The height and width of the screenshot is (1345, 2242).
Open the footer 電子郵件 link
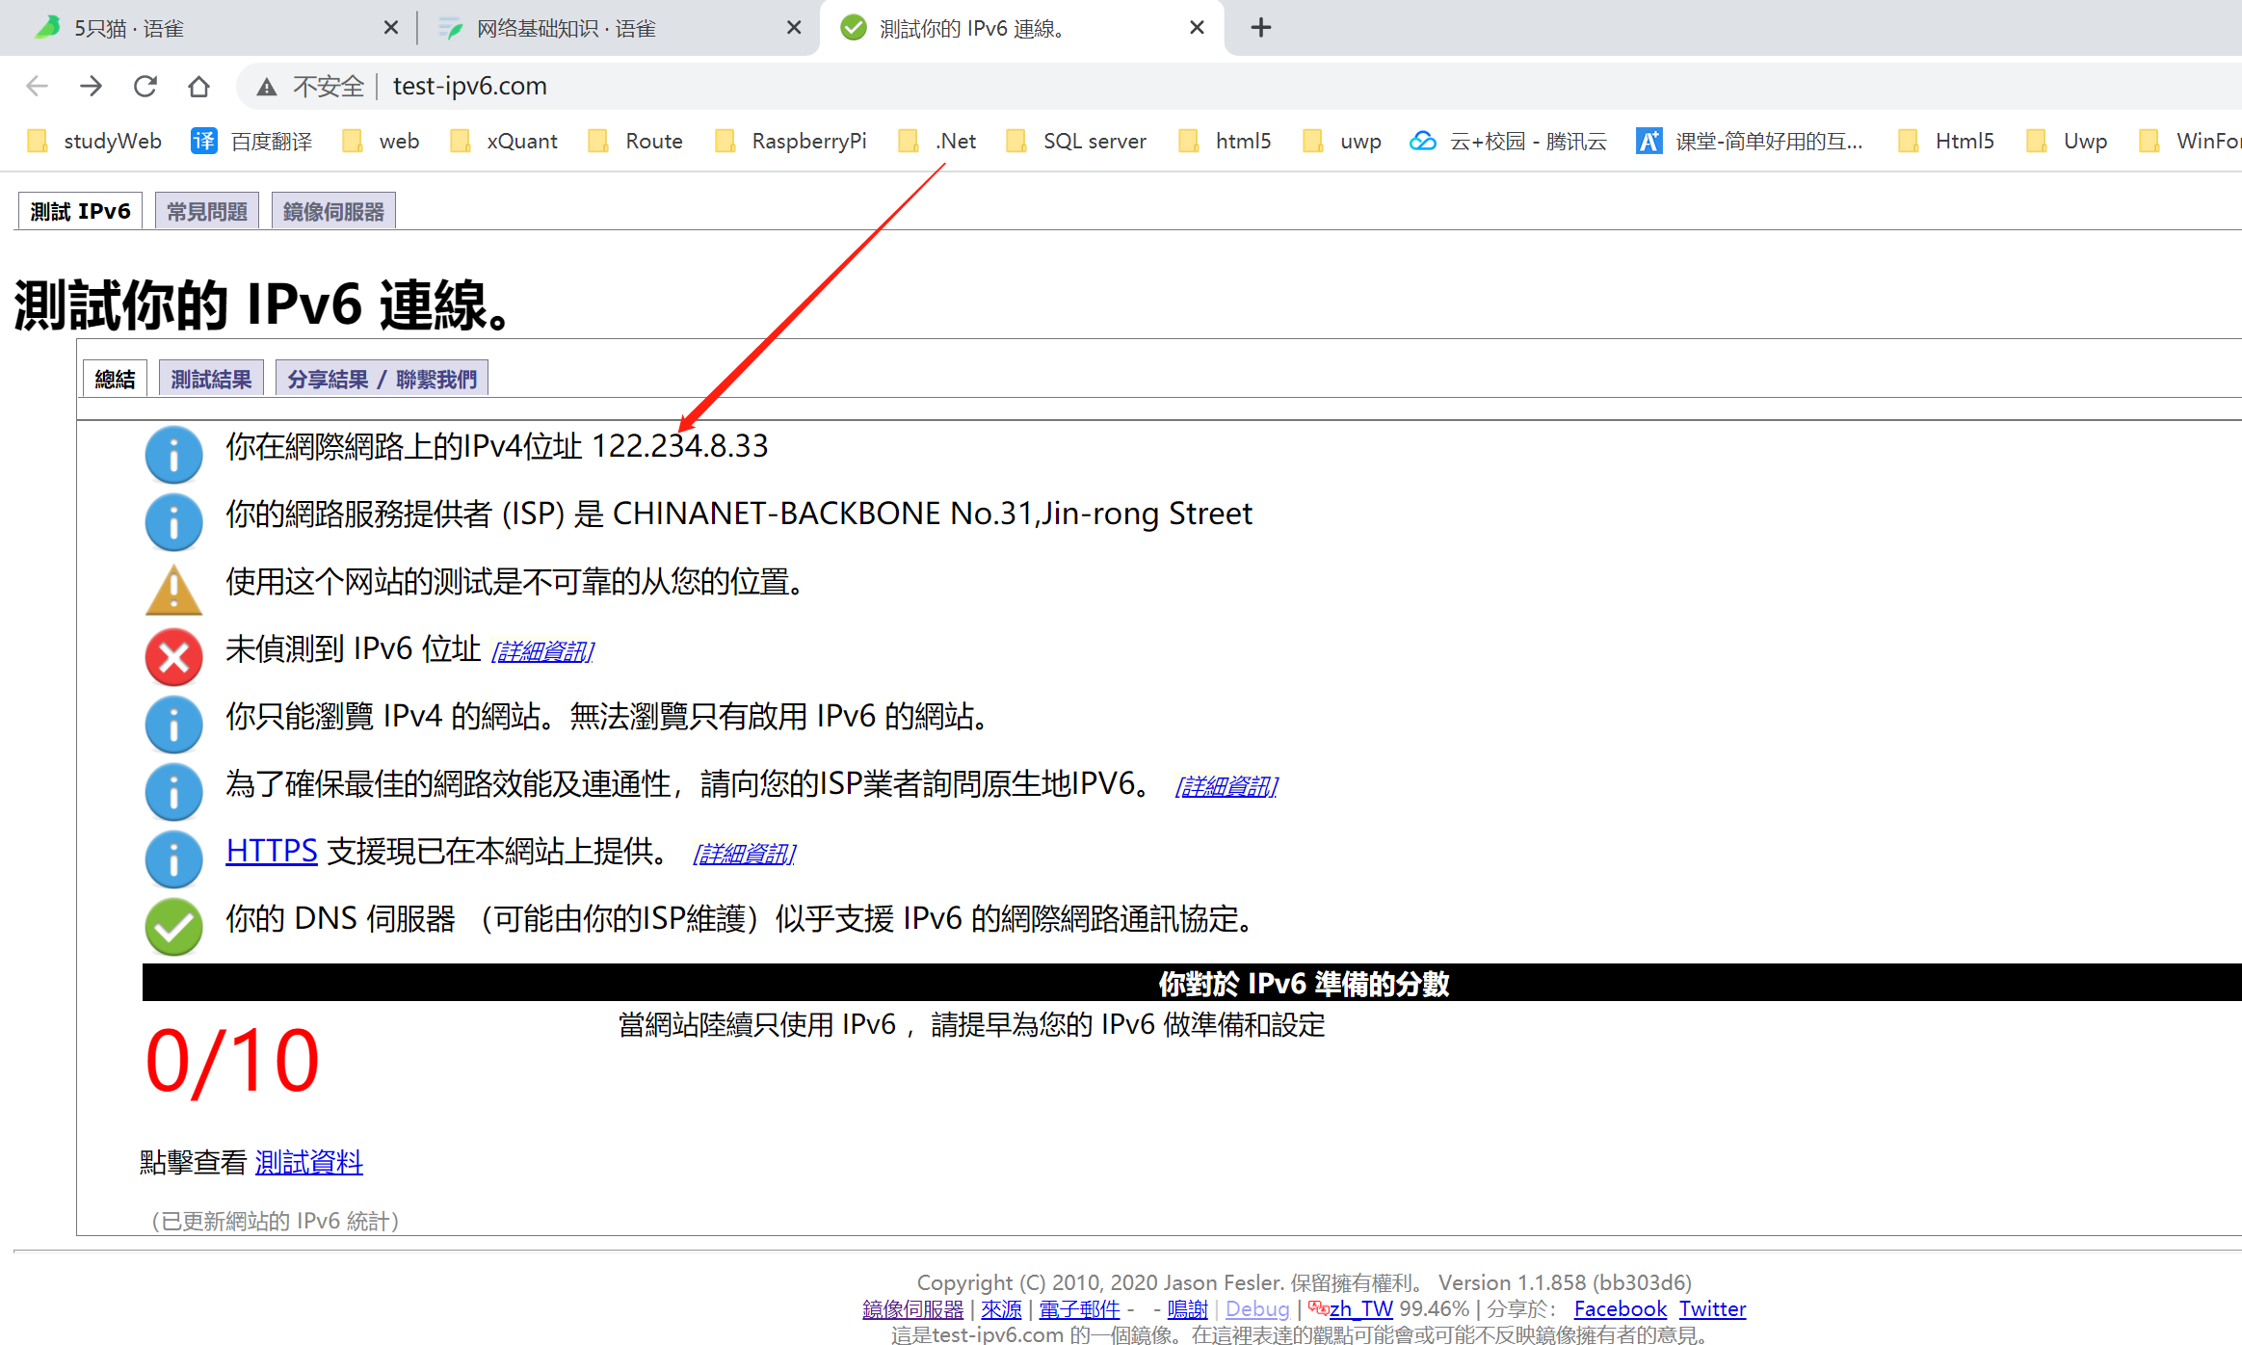(1079, 1309)
